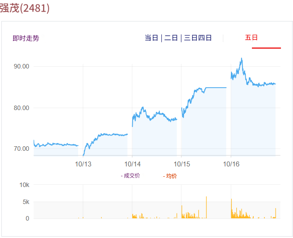Open the 强茂(2481) stock title
This screenshot has height=238, width=293.
pos(25,8)
